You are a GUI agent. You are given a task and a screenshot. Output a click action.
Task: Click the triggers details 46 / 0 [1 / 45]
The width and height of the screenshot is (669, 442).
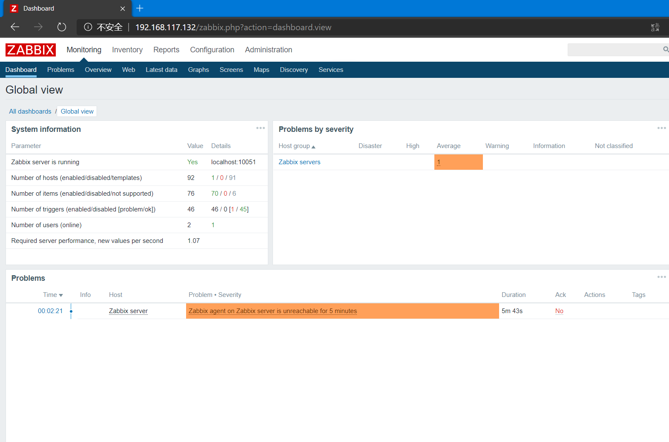pyautogui.click(x=230, y=209)
